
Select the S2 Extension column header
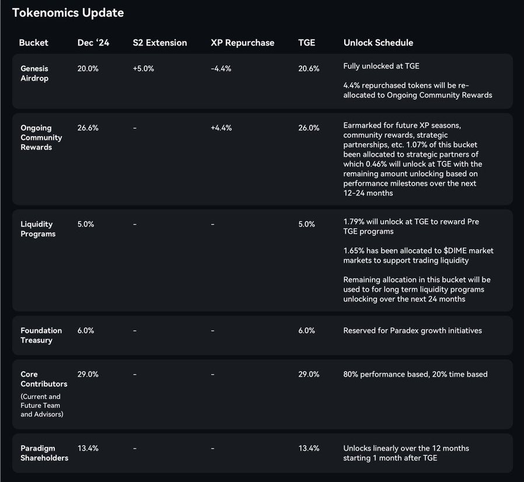click(x=160, y=43)
